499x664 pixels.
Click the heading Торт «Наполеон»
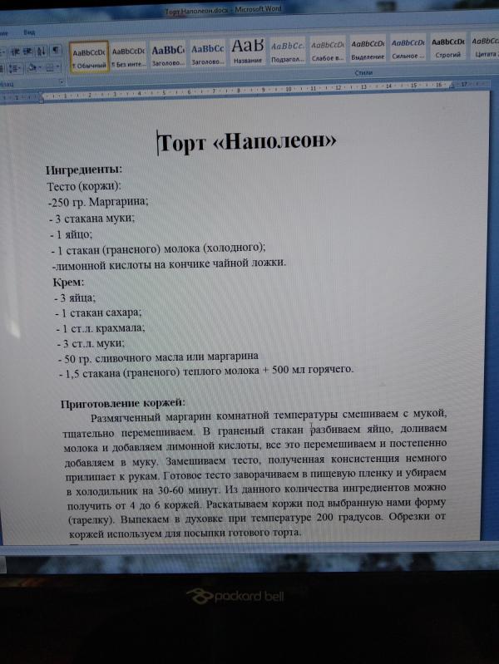[247, 142]
